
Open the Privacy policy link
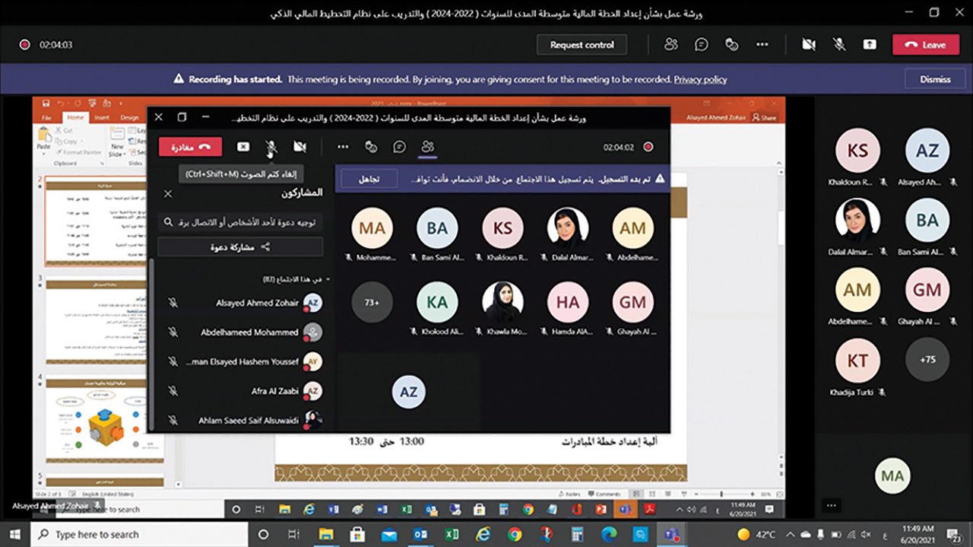point(700,79)
